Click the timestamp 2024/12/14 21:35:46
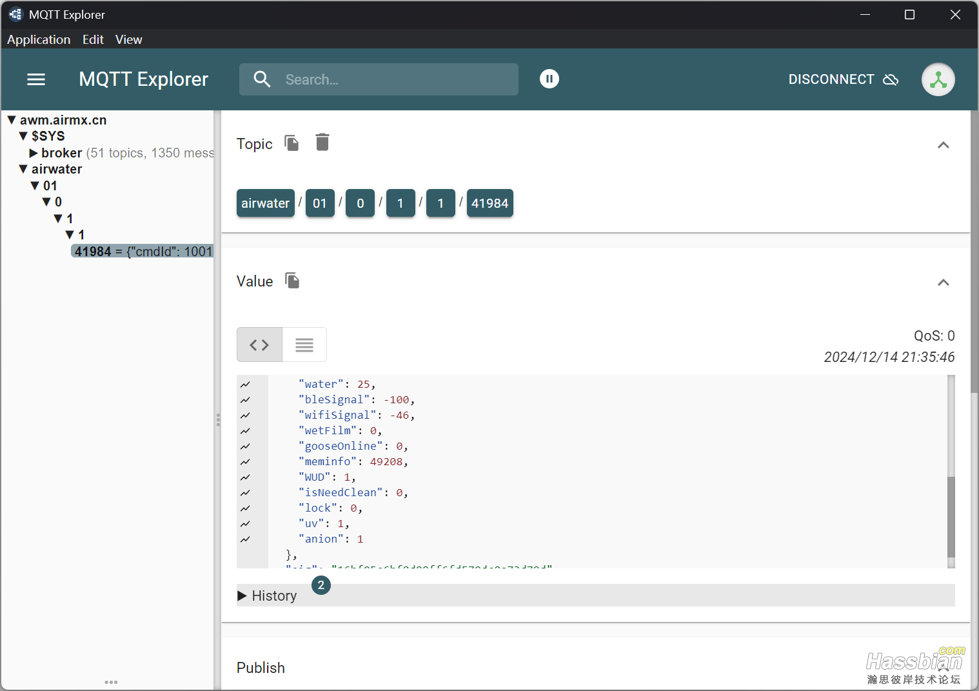 tap(889, 357)
